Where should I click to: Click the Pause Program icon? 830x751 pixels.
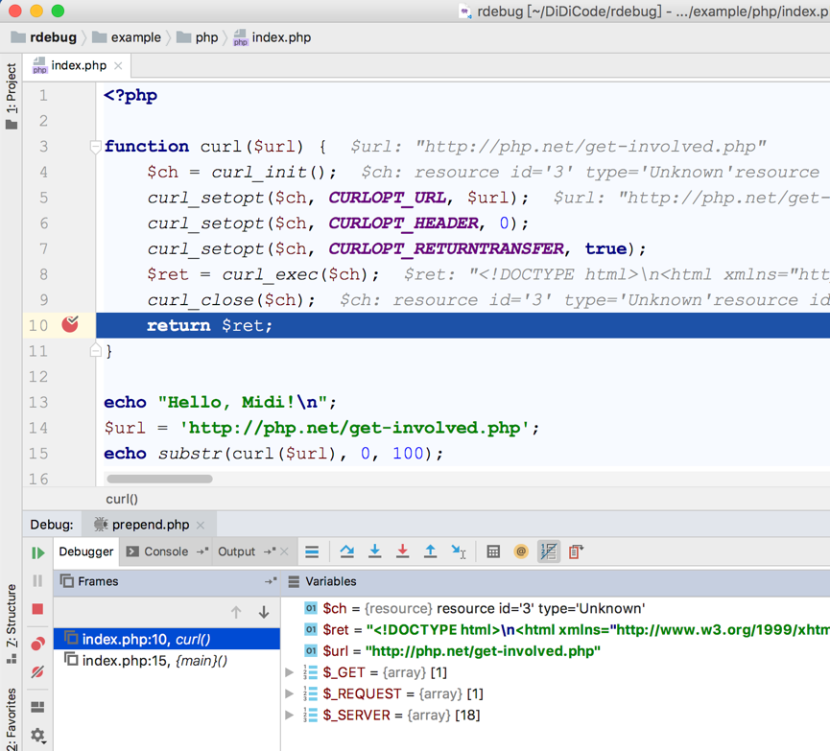(x=37, y=581)
